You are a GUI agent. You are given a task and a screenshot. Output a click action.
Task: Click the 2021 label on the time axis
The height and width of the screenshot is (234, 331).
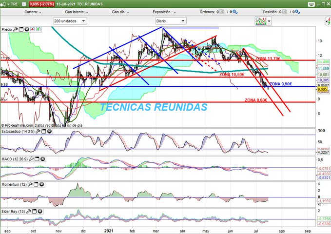click(x=109, y=231)
